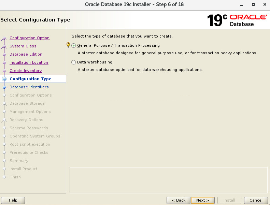The width and height of the screenshot is (270, 205).
Task: Click the Schema Passwords step label
Action: 29,128
